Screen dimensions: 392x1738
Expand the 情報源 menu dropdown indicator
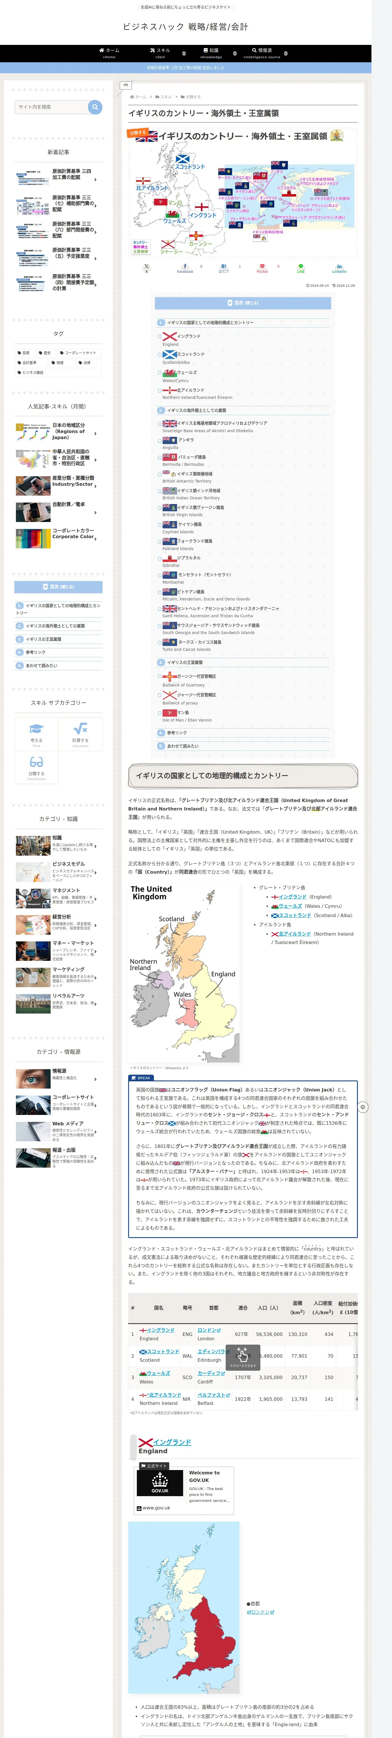286,53
